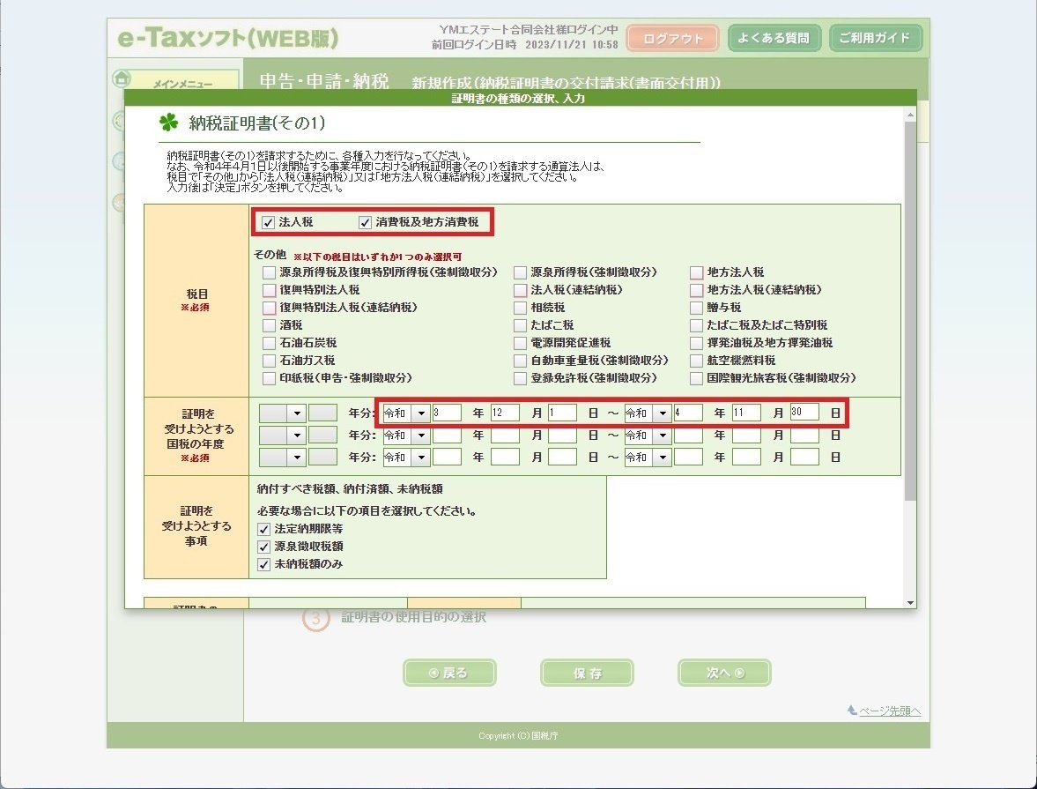This screenshot has width=1037, height=789.
Task: Click the YMエステート合同会社様ログイン中 text
Action: click(x=529, y=30)
